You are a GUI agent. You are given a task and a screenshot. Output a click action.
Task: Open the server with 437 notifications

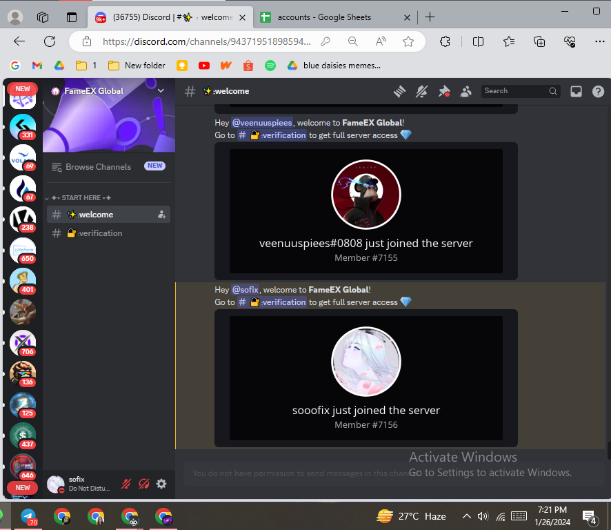pyautogui.click(x=23, y=436)
